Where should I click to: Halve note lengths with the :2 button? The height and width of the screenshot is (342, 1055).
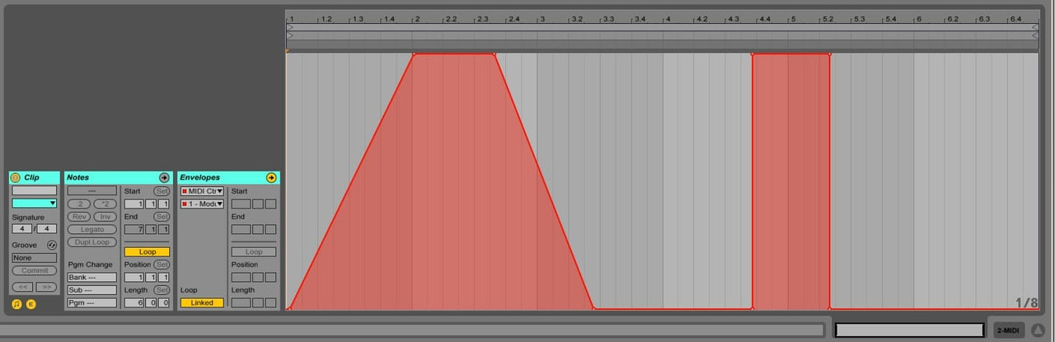click(x=79, y=204)
